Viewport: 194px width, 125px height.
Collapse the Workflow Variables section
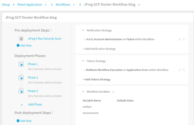click(83, 92)
